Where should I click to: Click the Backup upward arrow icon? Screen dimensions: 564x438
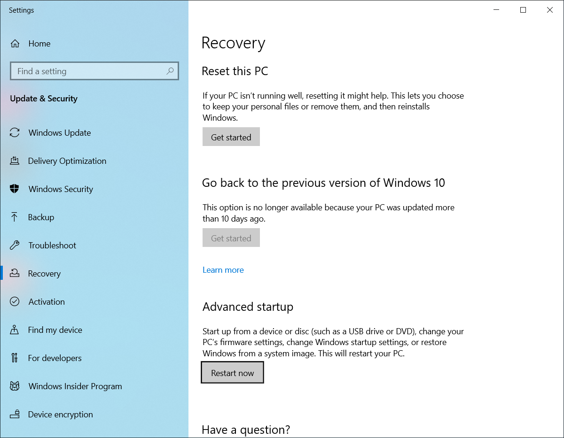pos(15,217)
